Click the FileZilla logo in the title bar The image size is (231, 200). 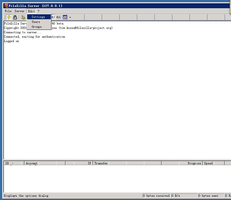[x=6, y=6]
